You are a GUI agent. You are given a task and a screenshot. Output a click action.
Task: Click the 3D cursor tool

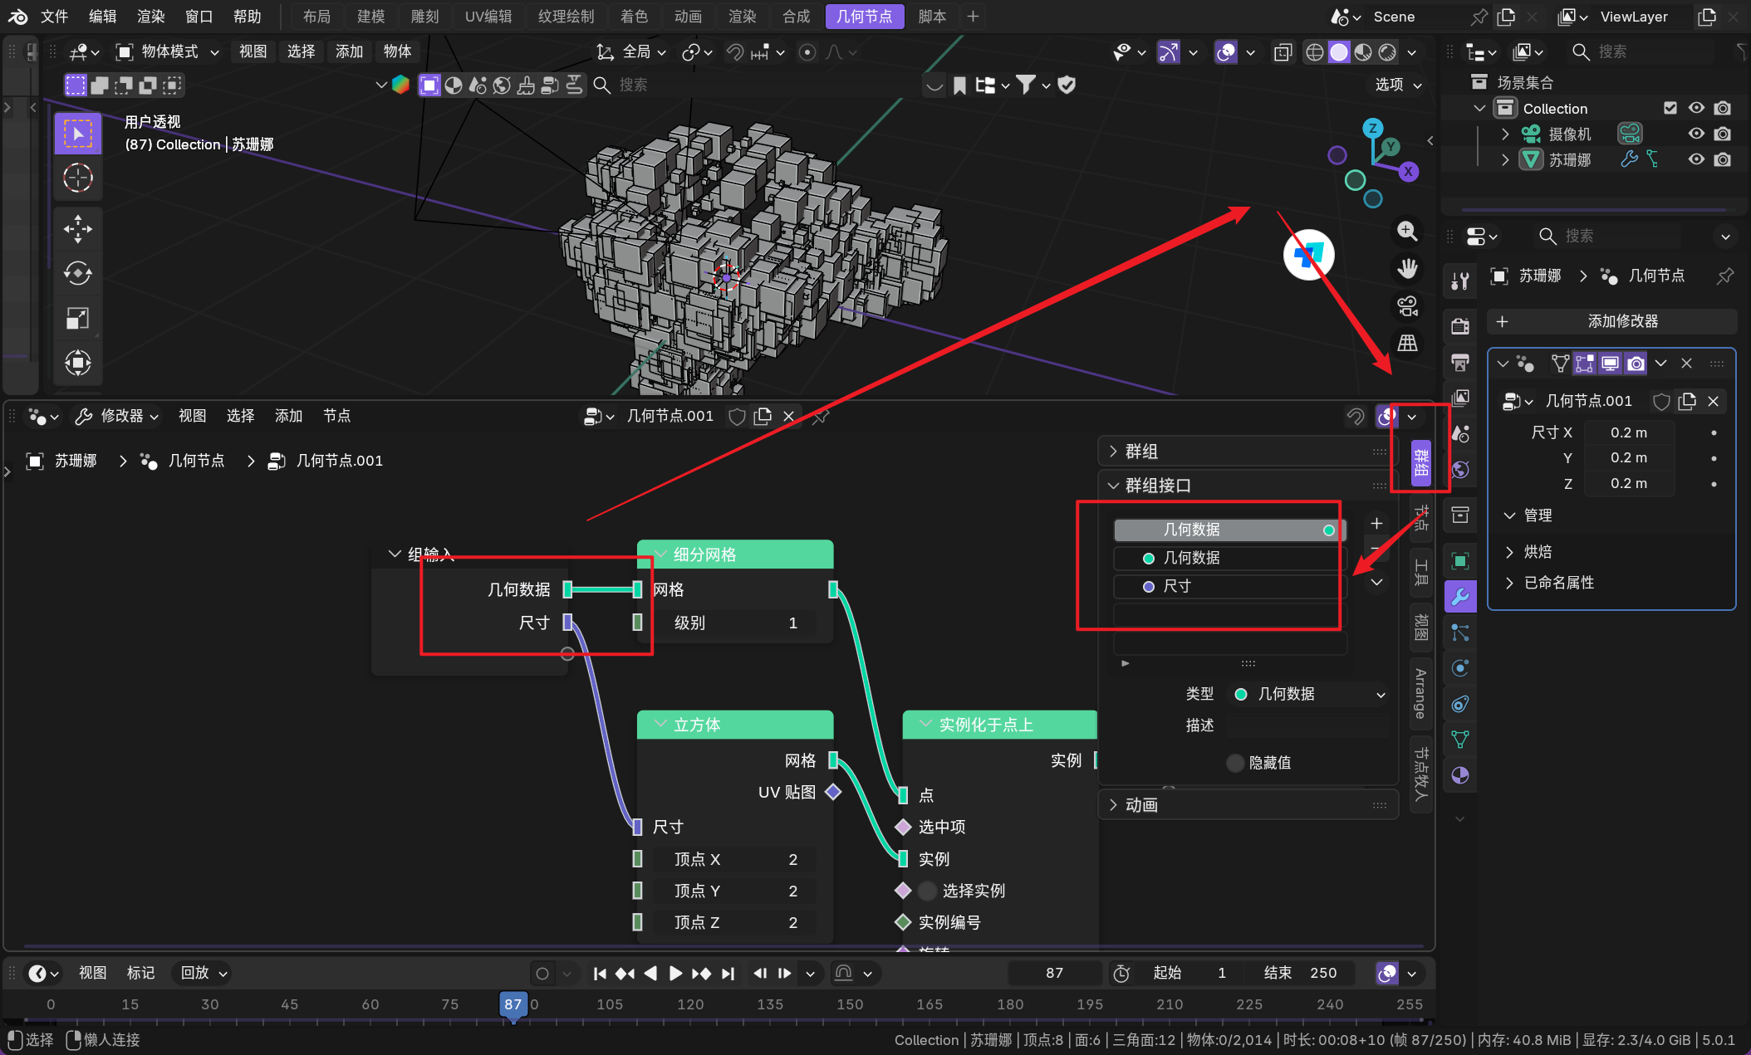point(78,178)
